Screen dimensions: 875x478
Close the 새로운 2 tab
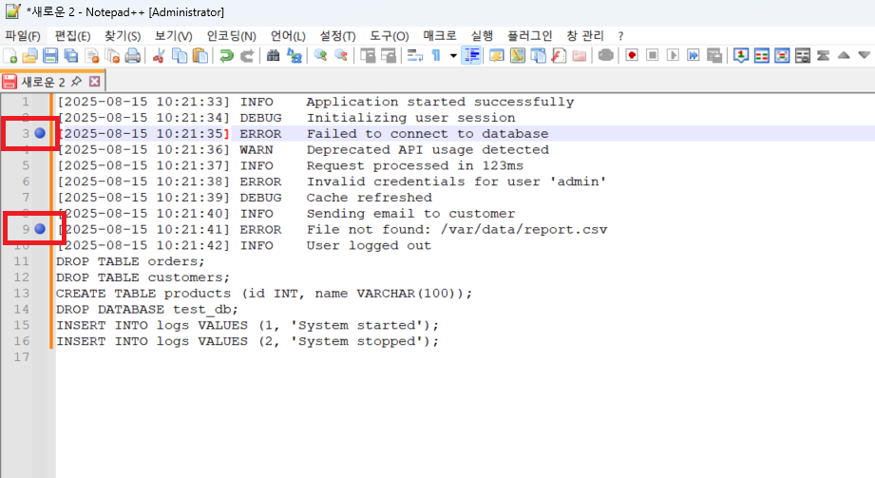[93, 82]
